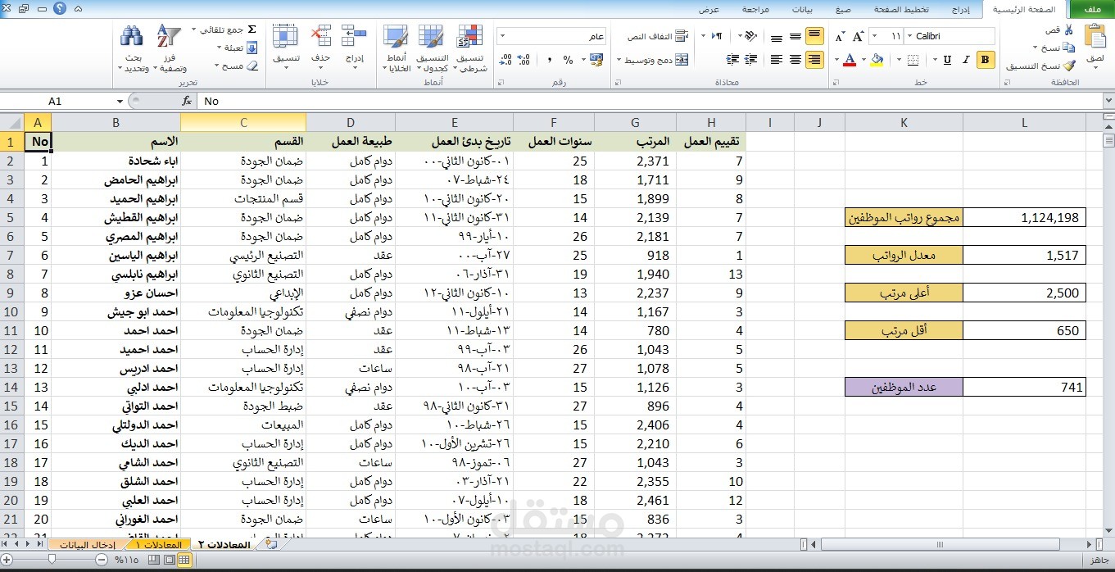Toggle Underline formatting button
The width and height of the screenshot is (1115, 572).
pos(948,59)
